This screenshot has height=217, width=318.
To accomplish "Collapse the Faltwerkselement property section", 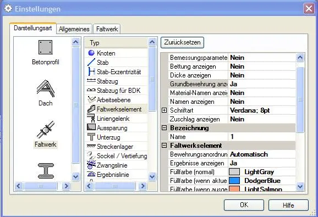I will 165,146.
